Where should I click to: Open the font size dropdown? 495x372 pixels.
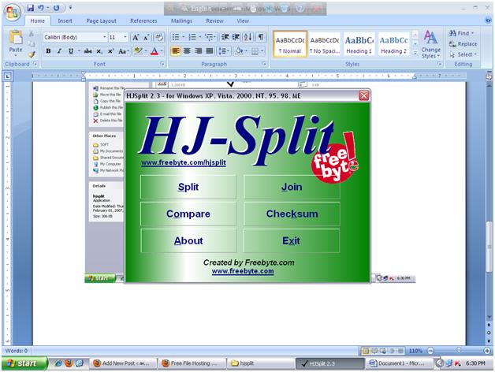125,37
